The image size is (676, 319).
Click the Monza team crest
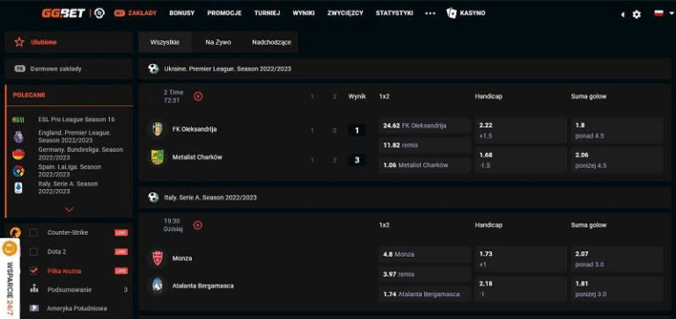click(158, 257)
